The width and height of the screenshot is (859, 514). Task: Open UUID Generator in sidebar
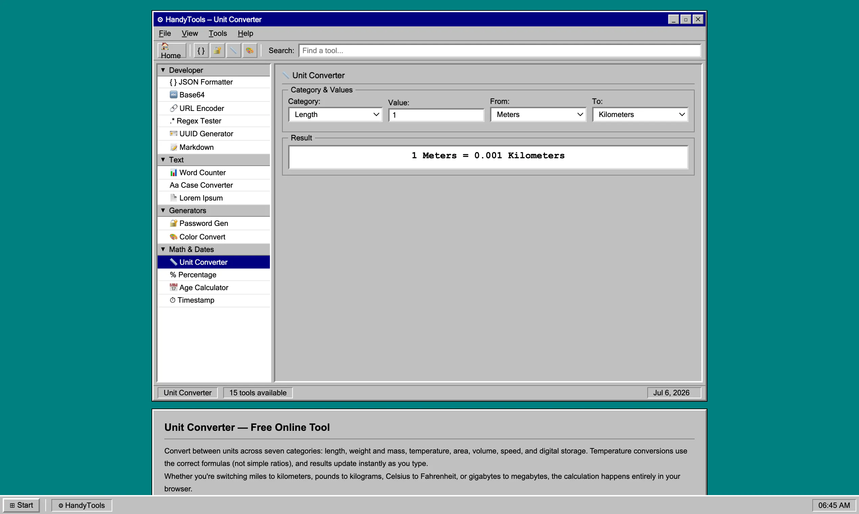click(x=214, y=134)
